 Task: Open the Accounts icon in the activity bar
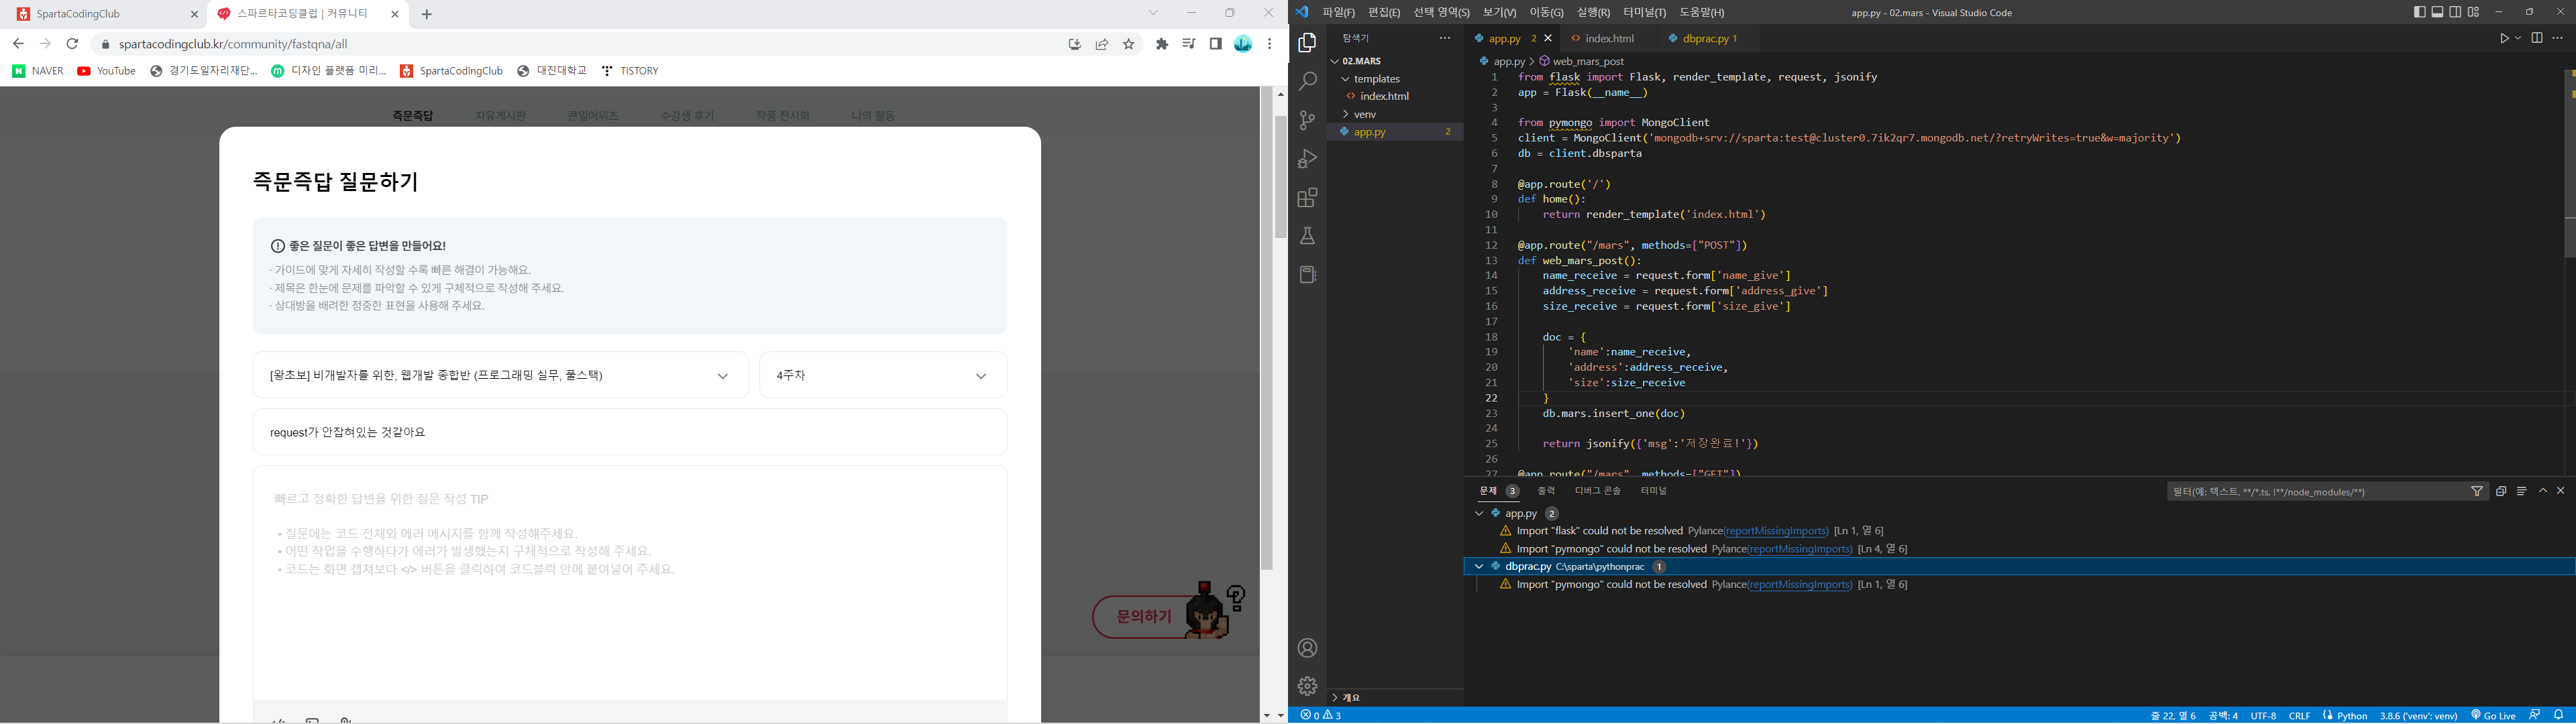click(x=1307, y=648)
